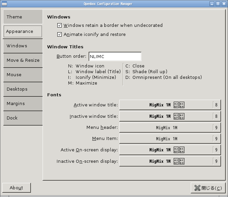Click the 'Button order:' label

point(71,56)
